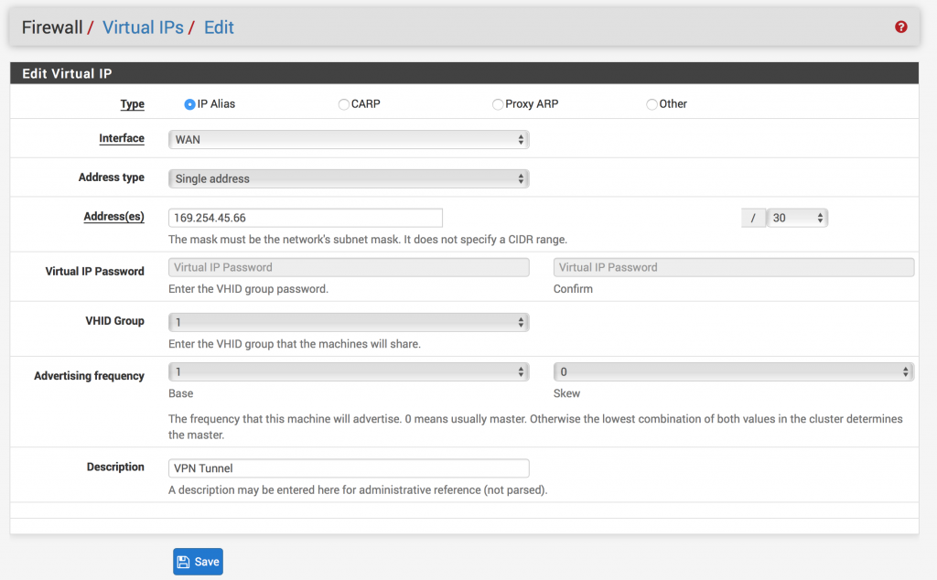937x580 pixels.
Task: Expand the advertising Base frequency dropdown
Action: tap(349, 372)
